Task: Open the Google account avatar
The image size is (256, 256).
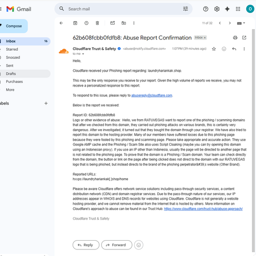Action: 250,9
